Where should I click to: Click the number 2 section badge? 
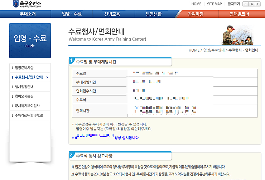click(72, 155)
